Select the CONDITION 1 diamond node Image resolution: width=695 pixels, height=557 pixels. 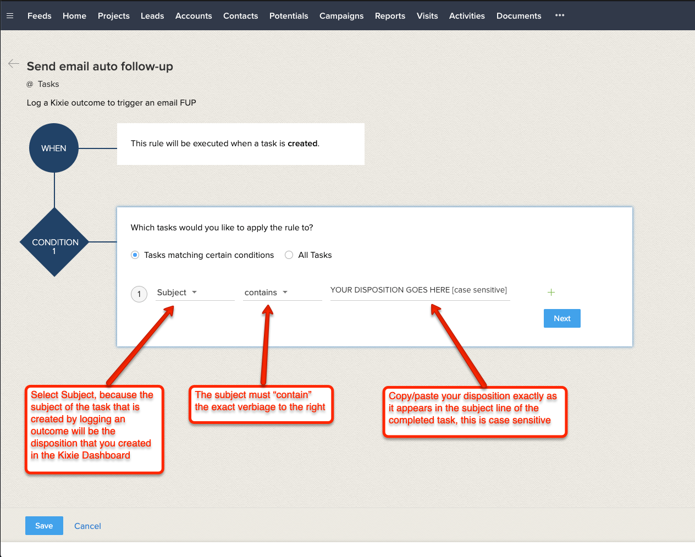click(54, 242)
